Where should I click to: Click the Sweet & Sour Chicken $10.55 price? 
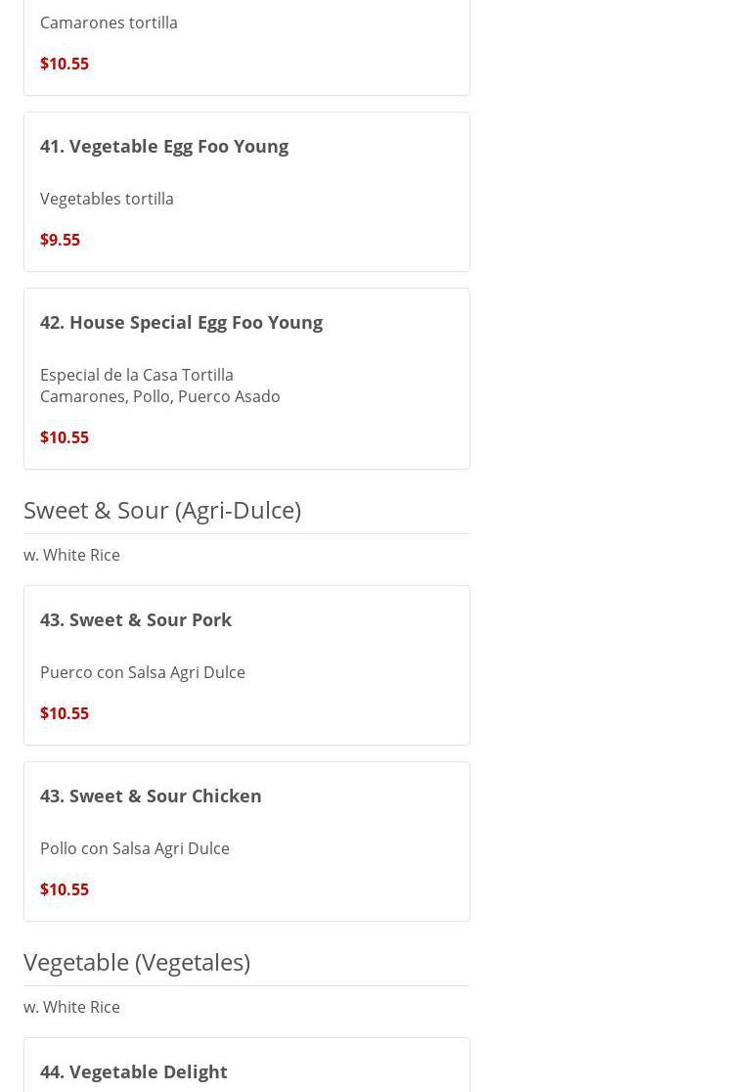point(65,889)
